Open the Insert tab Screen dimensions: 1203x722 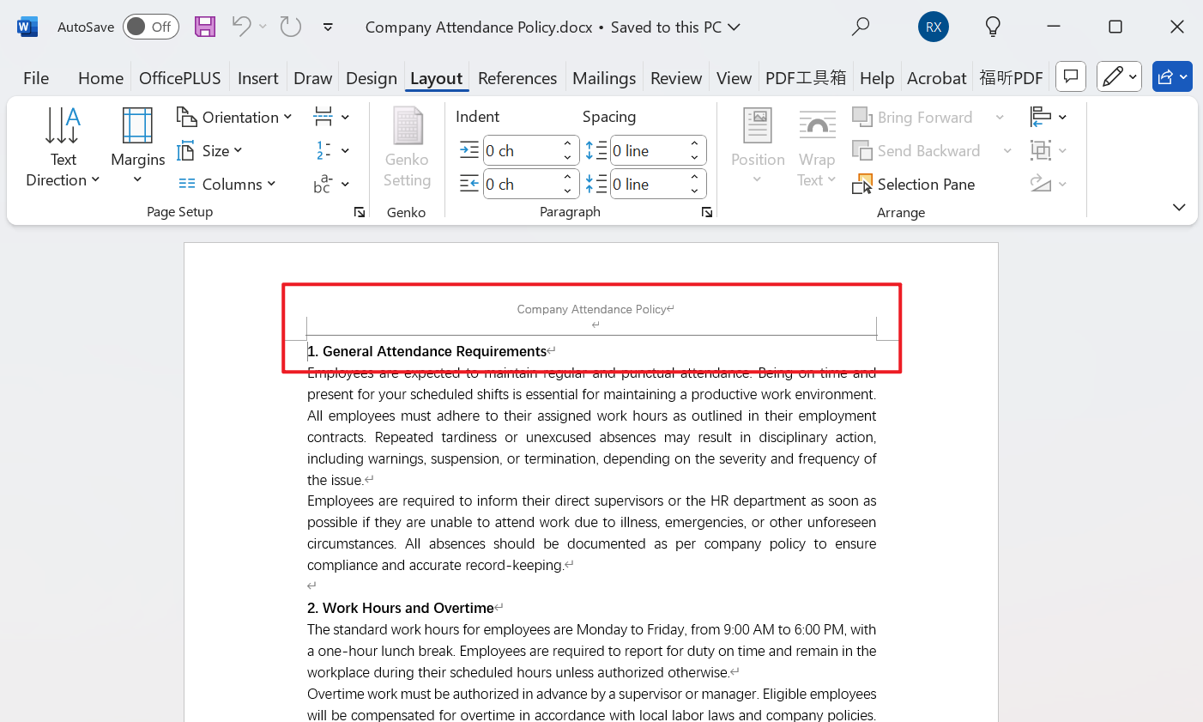point(257,78)
